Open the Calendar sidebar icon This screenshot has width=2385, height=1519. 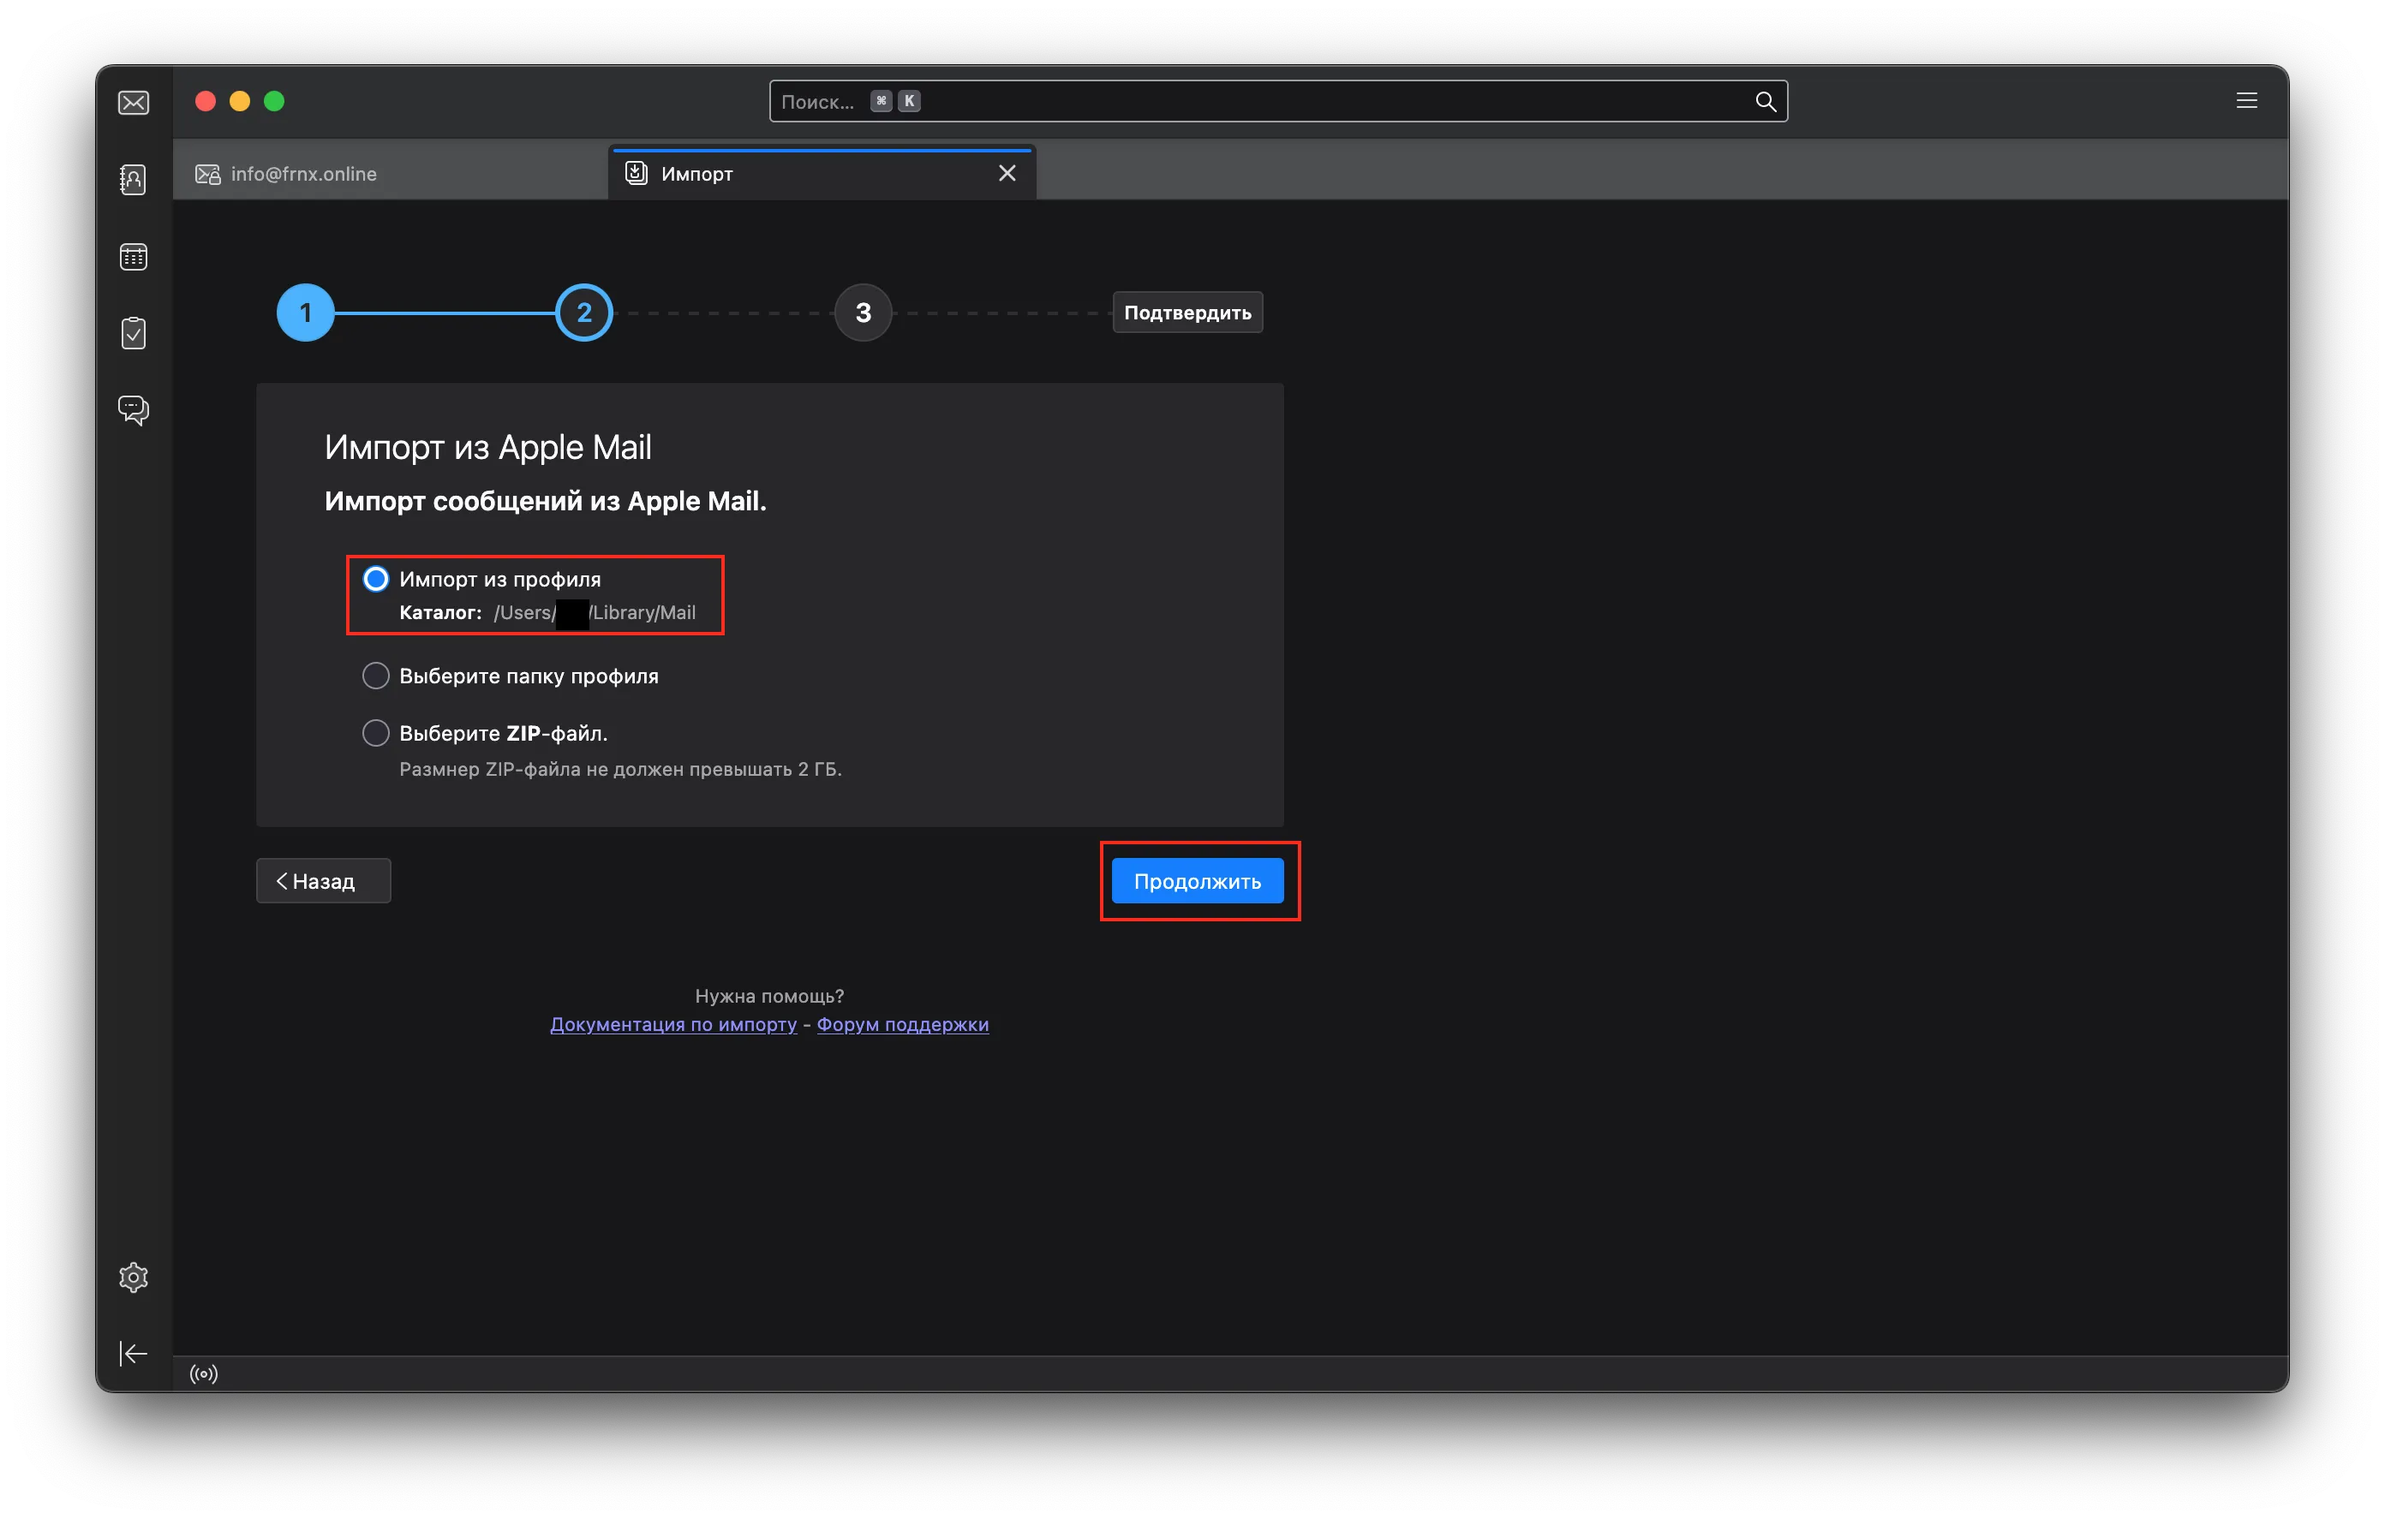[134, 258]
